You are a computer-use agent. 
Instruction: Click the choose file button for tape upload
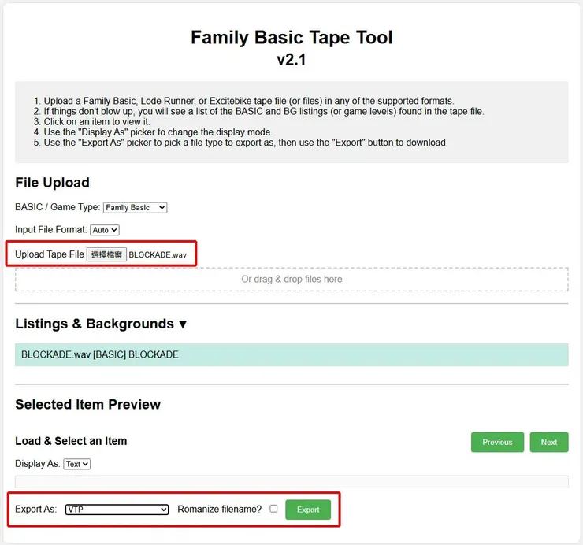(106, 254)
